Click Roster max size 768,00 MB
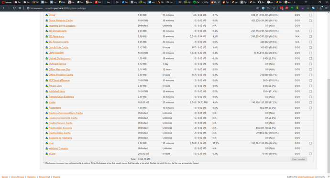Screen dimensions: 330x178 [143, 103]
